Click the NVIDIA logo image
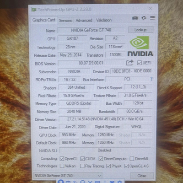This screenshot has width=183, height=183. [x=140, y=46]
